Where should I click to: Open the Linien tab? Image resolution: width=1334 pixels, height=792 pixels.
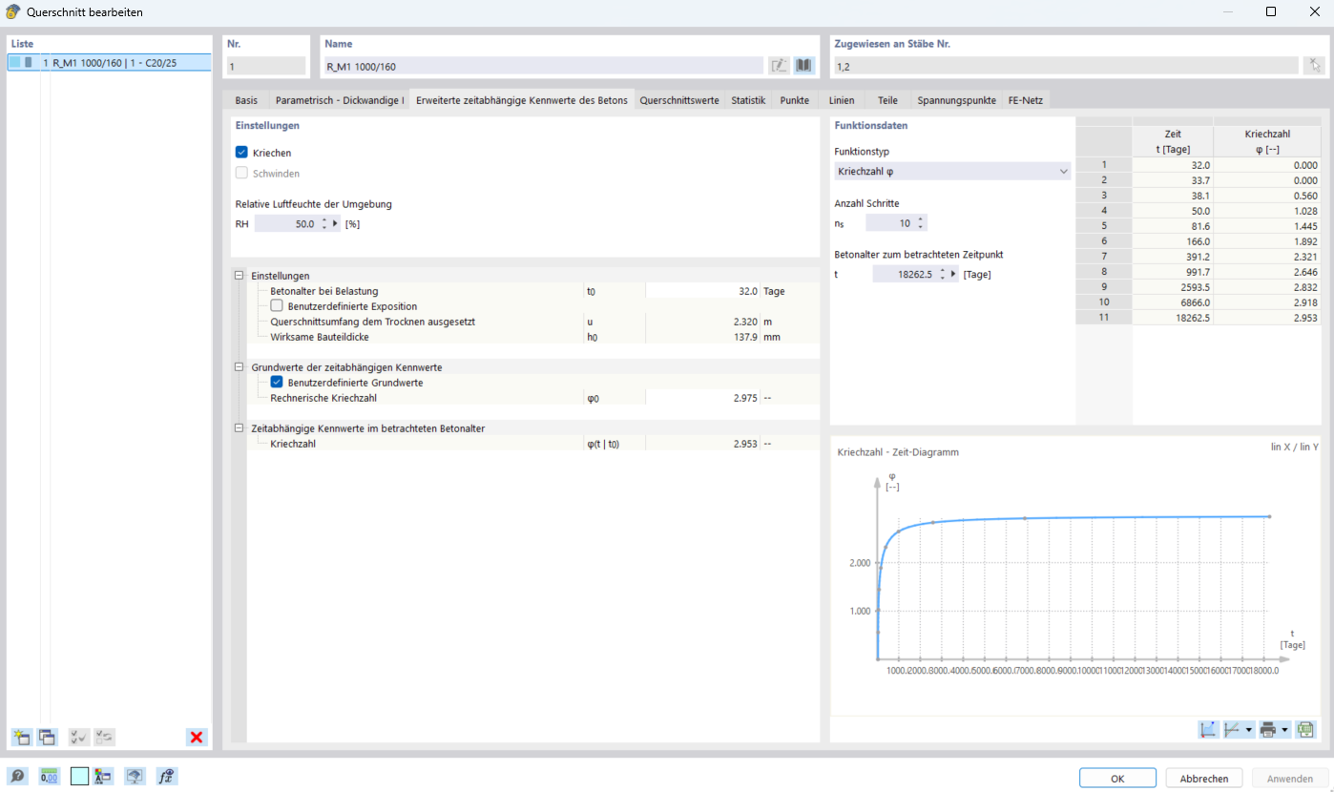click(842, 100)
